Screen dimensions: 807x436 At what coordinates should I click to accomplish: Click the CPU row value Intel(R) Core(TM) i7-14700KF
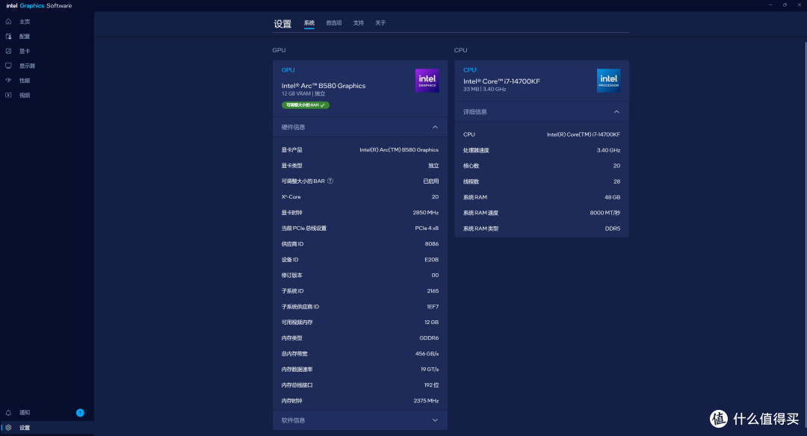[x=583, y=134]
